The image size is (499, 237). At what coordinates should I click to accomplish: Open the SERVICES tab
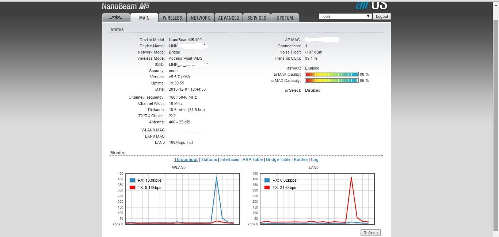coord(257,18)
